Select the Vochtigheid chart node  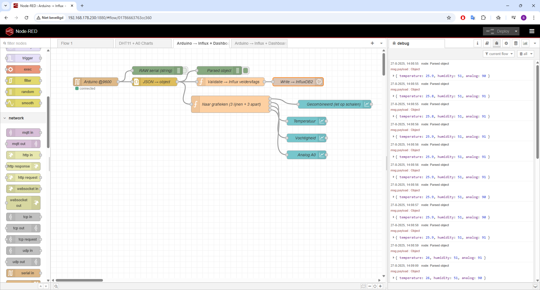pyautogui.click(x=307, y=138)
